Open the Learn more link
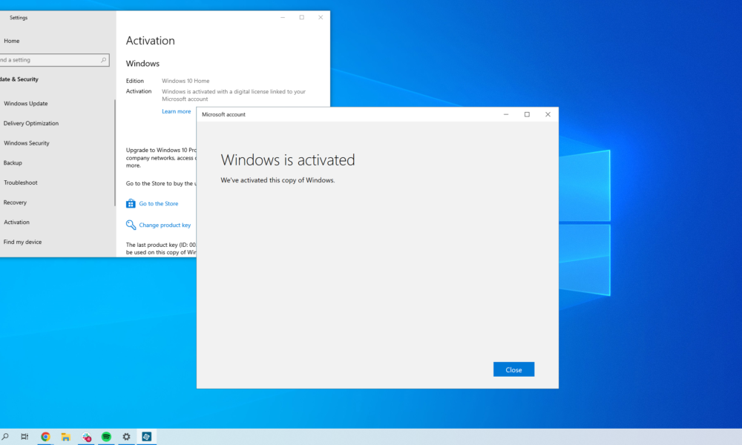The height and width of the screenshot is (445, 742). click(176, 111)
